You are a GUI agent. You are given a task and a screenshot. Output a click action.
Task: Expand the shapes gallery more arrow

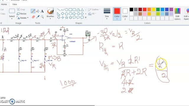86,18
